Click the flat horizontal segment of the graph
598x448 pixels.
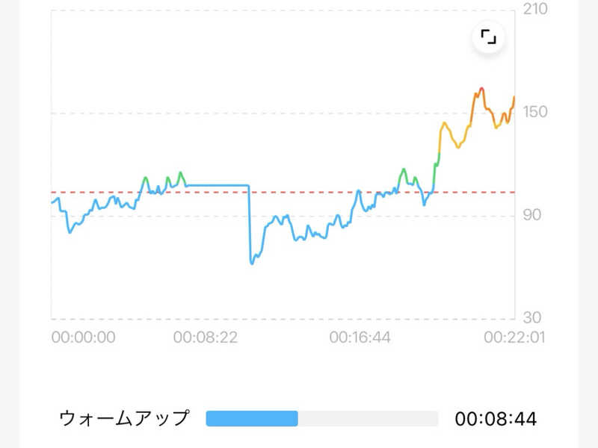(x=217, y=185)
